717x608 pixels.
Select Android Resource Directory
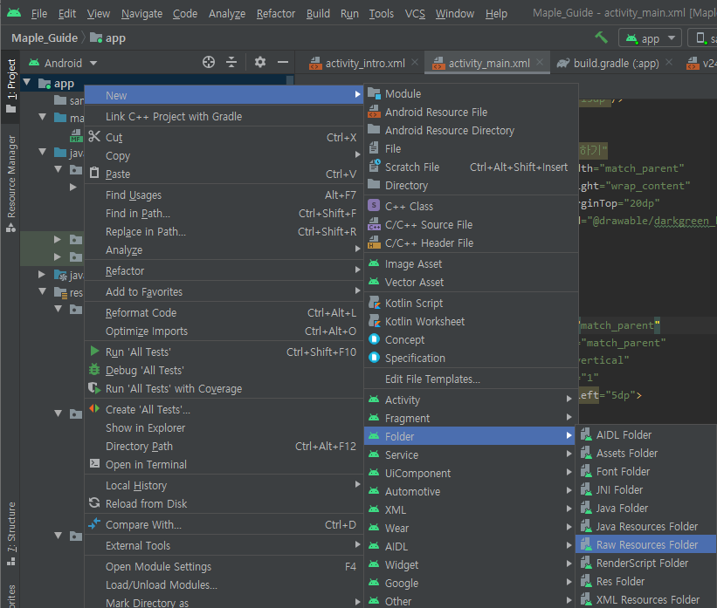[x=471, y=131]
